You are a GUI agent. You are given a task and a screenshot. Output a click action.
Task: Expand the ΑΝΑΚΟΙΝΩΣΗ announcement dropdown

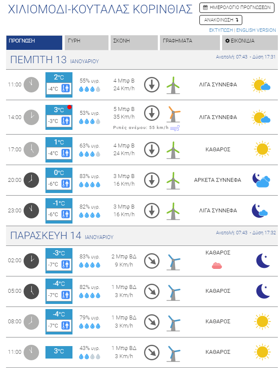pyautogui.click(x=221, y=20)
